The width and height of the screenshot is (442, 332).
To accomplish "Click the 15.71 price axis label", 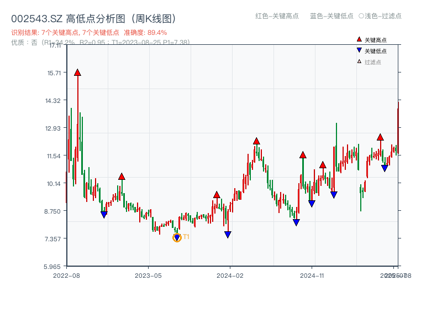I will 54,73.
